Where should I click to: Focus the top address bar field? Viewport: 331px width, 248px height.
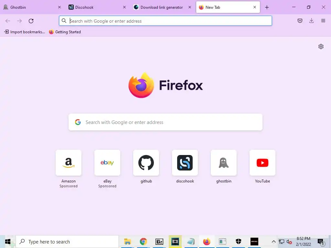pos(165,21)
